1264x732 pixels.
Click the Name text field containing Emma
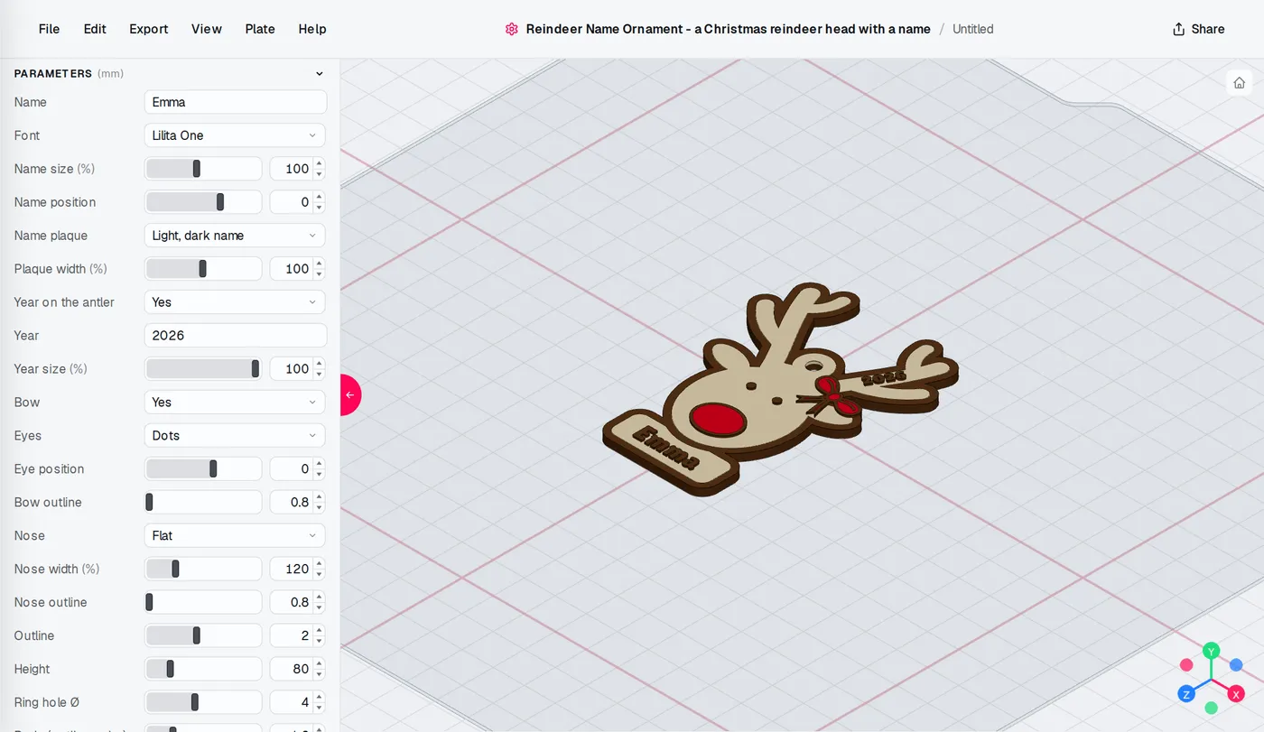[235, 102]
